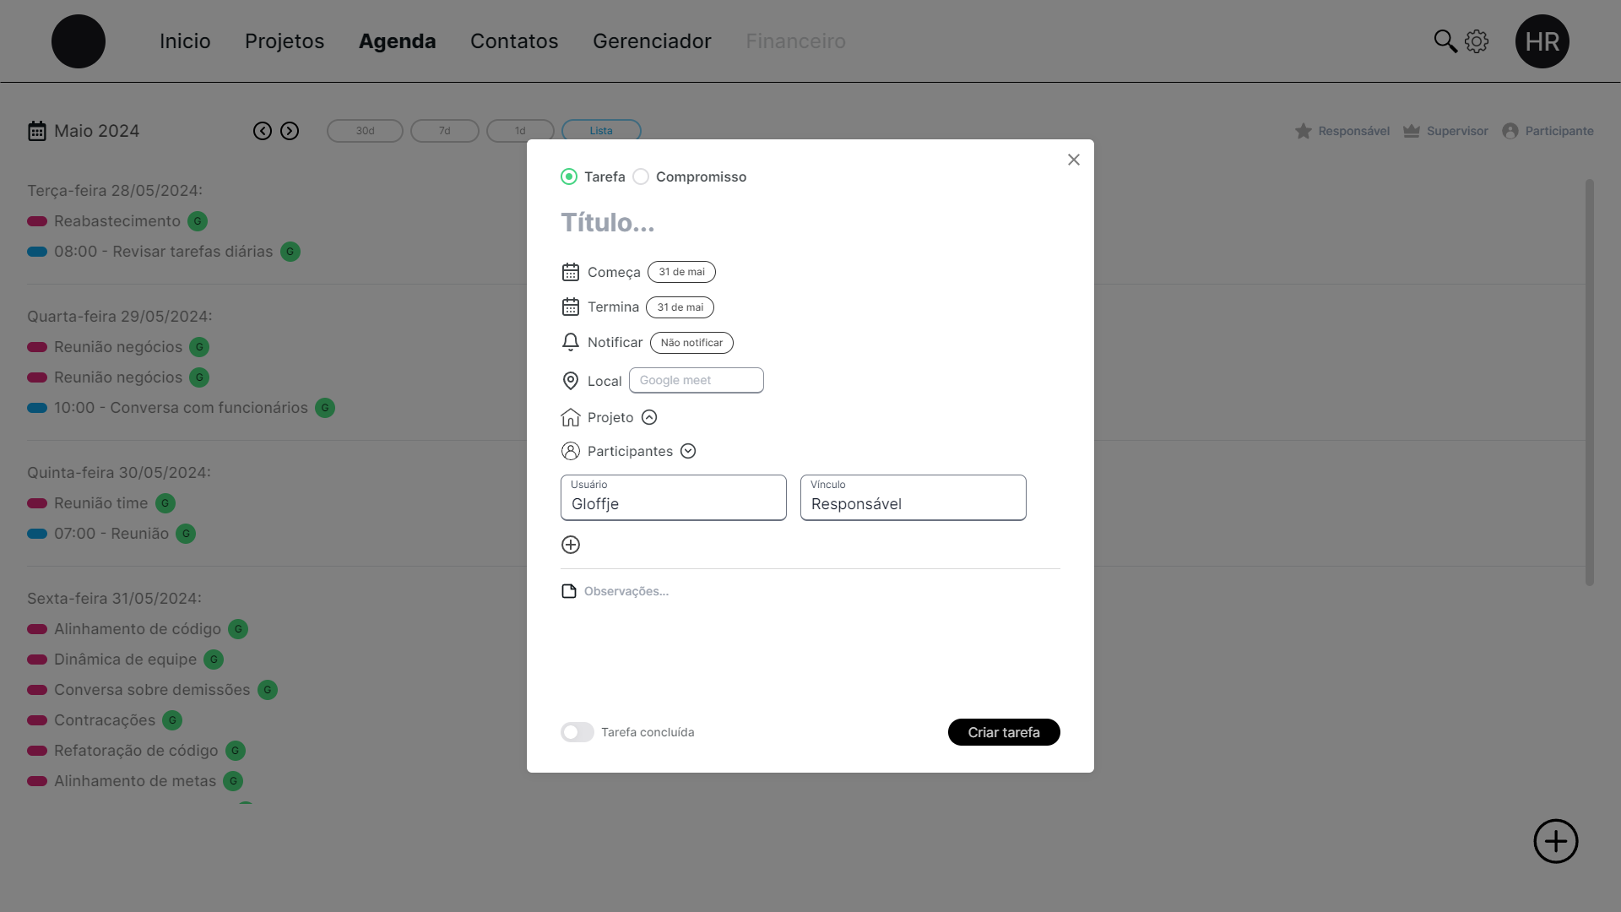Screen dimensions: 1621x912
Task: Click the Começa calendar icon
Action: pyautogui.click(x=571, y=272)
